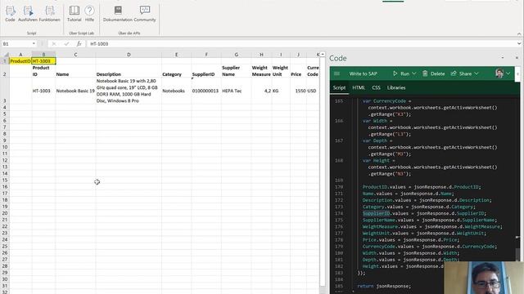This screenshot has height=294, width=524.
Task: Select the 'Notebook Basic 19' name cell
Action: 75,91
